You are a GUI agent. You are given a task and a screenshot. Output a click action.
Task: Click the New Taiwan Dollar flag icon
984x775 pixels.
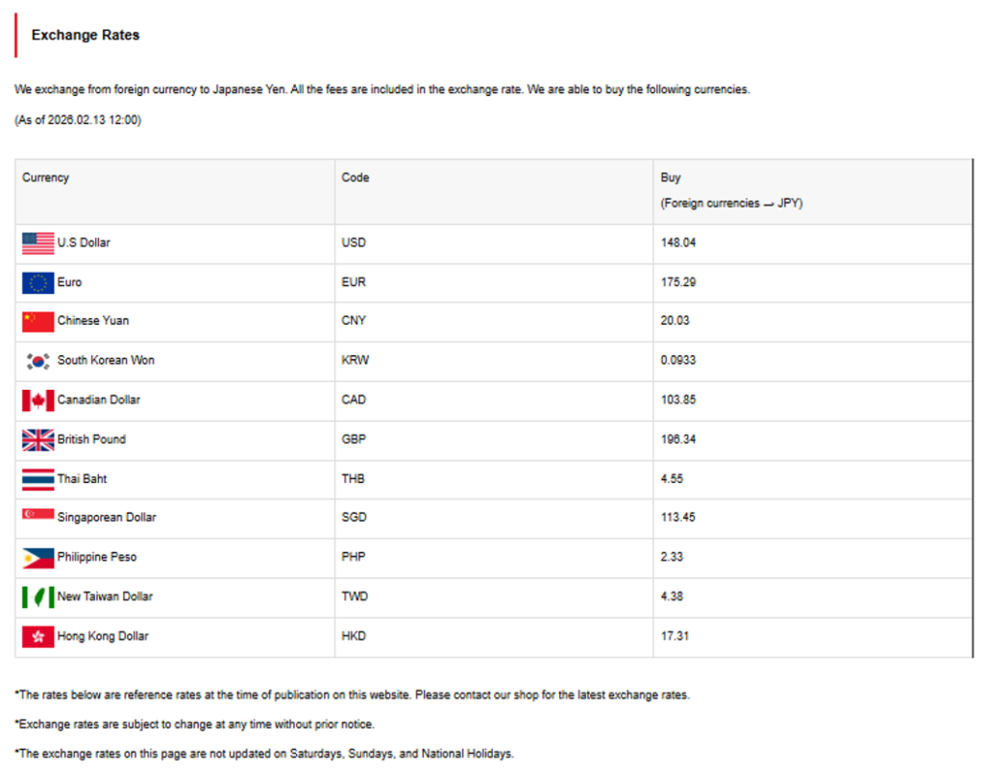click(38, 597)
